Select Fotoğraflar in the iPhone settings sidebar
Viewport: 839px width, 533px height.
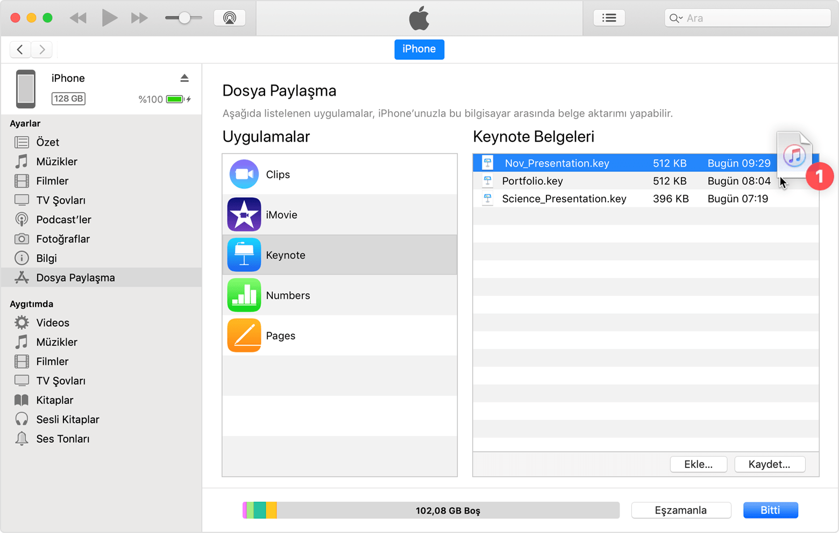[x=62, y=239]
